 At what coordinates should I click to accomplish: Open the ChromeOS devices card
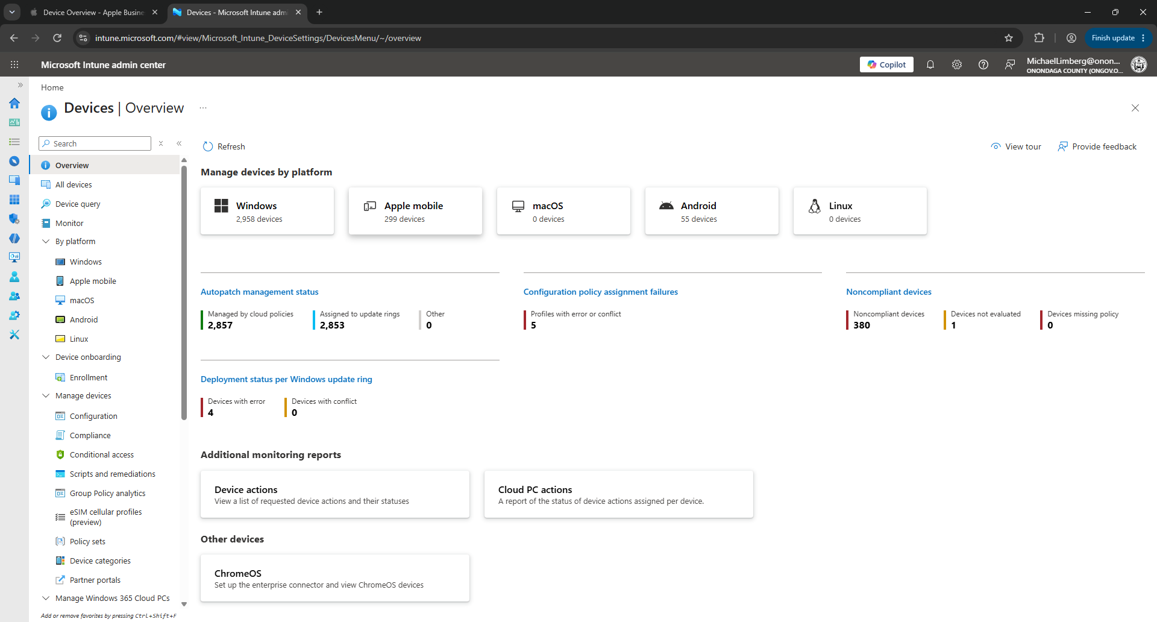(x=335, y=578)
